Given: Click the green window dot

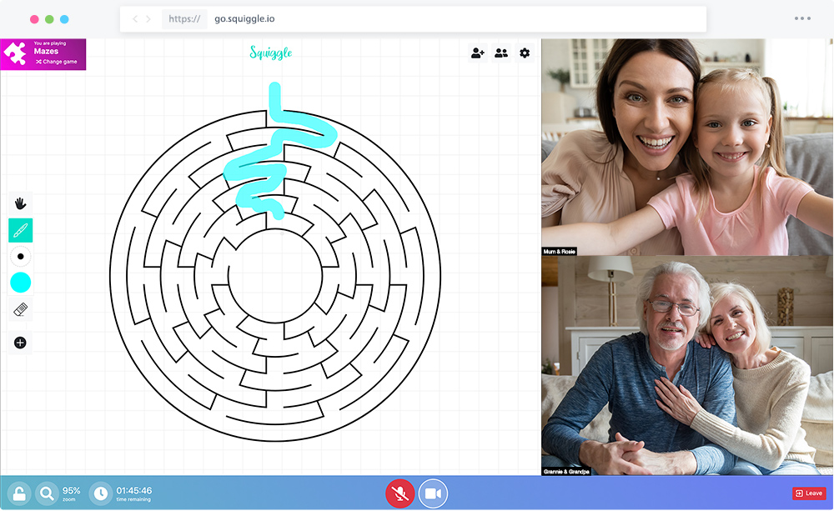Looking at the screenshot, I should point(49,19).
